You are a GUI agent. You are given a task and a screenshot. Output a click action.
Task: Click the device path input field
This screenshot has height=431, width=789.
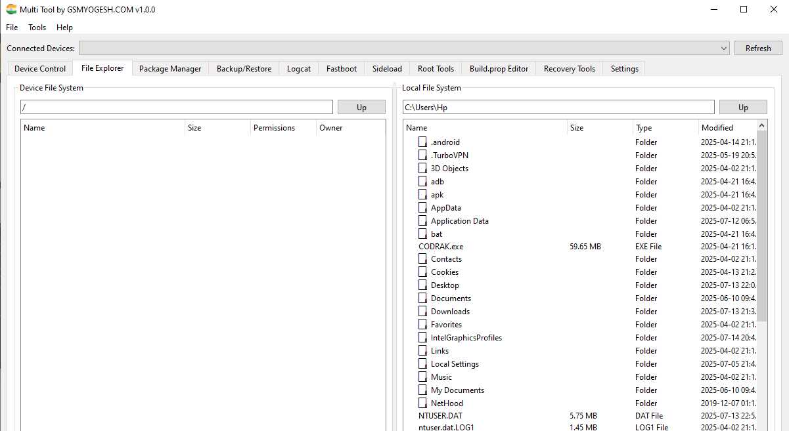pyautogui.click(x=177, y=108)
